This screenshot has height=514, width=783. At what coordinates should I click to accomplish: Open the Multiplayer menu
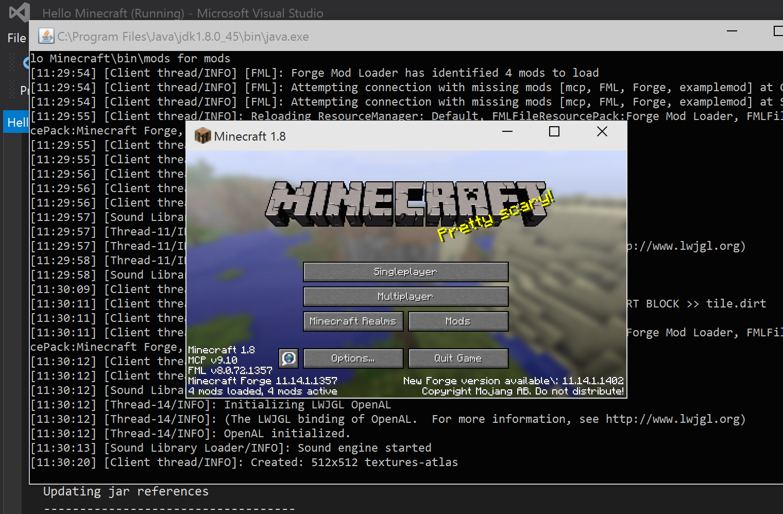405,296
